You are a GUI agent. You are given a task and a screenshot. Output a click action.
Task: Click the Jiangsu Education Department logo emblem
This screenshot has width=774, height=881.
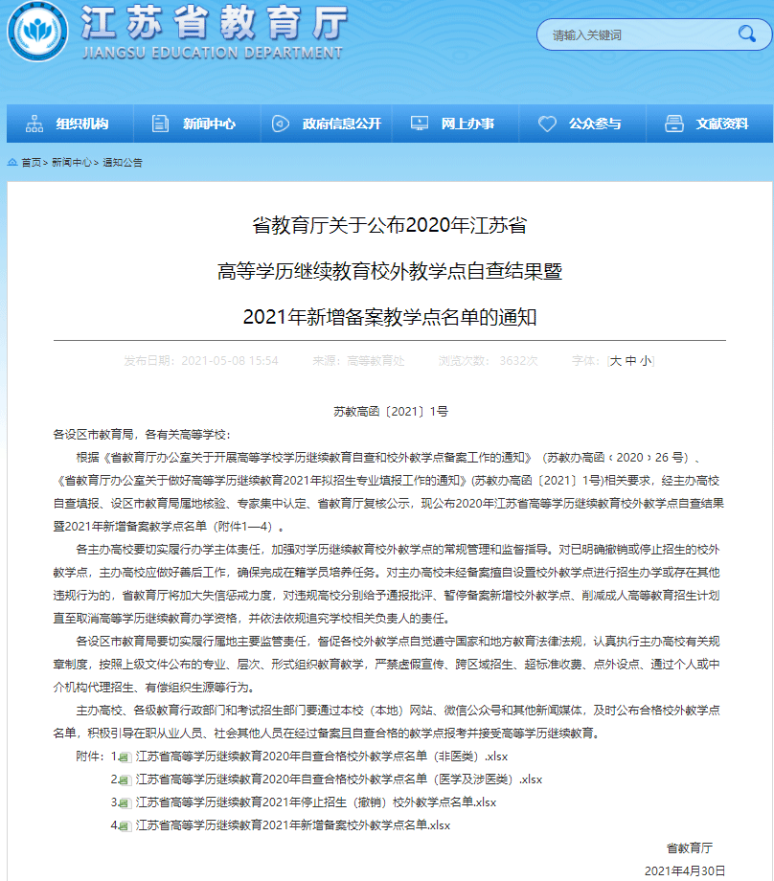pos(37,31)
